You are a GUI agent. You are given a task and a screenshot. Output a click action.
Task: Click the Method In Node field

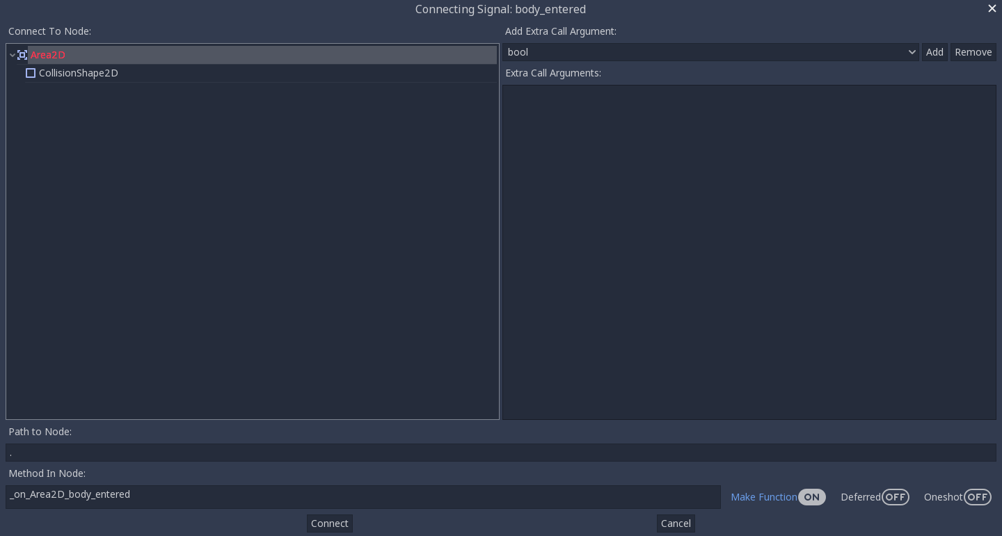click(x=363, y=496)
